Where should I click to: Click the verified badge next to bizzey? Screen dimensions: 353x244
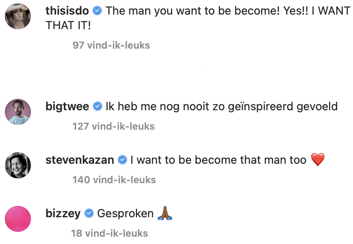coord(89,214)
